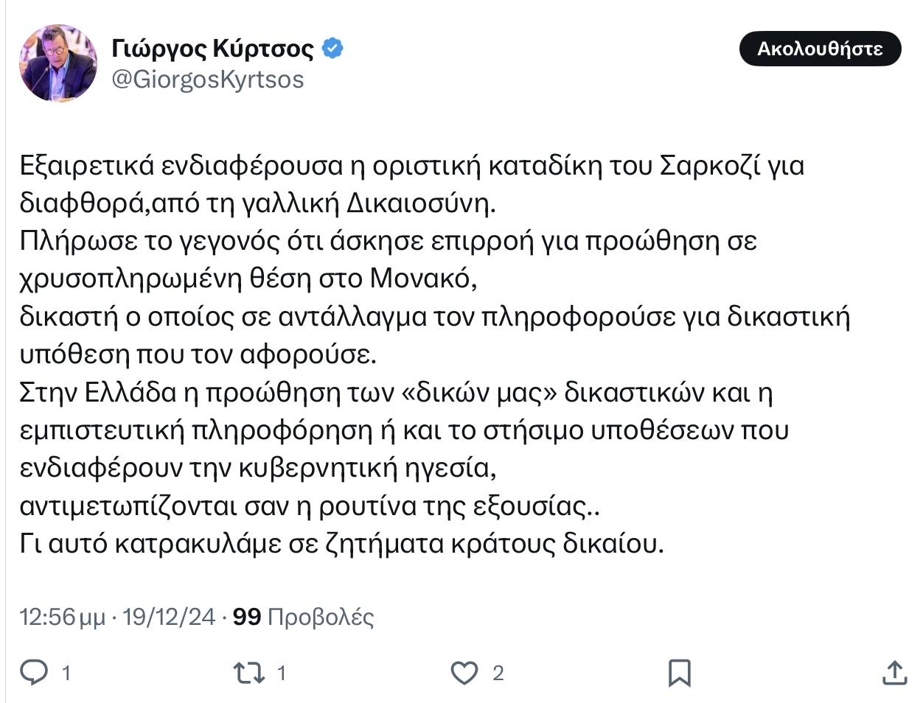Click the likes count number 2

pos(498,673)
